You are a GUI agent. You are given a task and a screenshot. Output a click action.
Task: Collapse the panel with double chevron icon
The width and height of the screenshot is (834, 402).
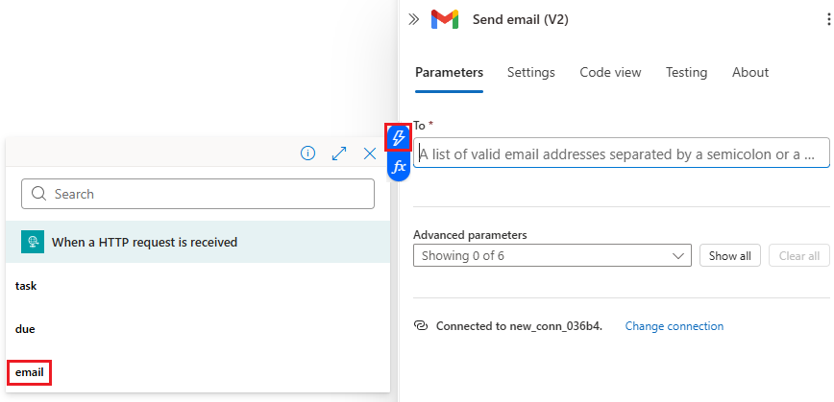pyautogui.click(x=414, y=20)
